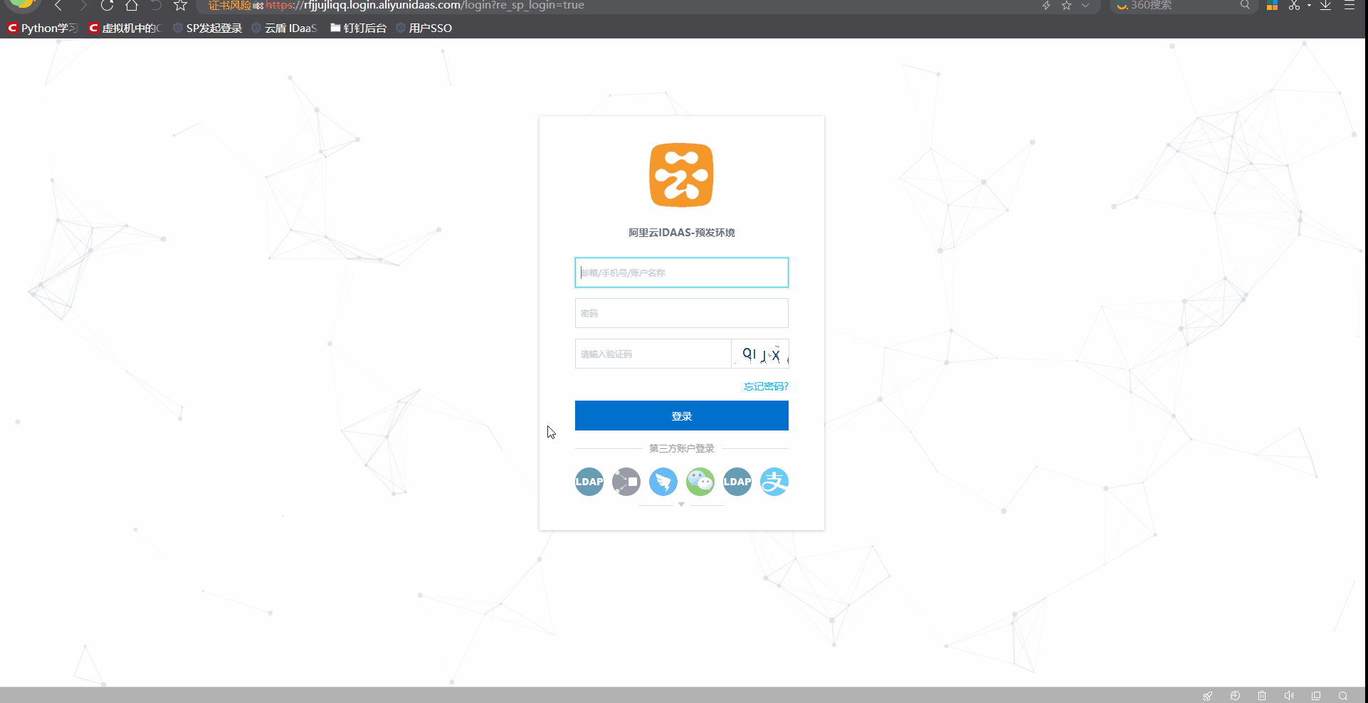
Task: Click the scissors screenshot tool
Action: click(x=1294, y=6)
